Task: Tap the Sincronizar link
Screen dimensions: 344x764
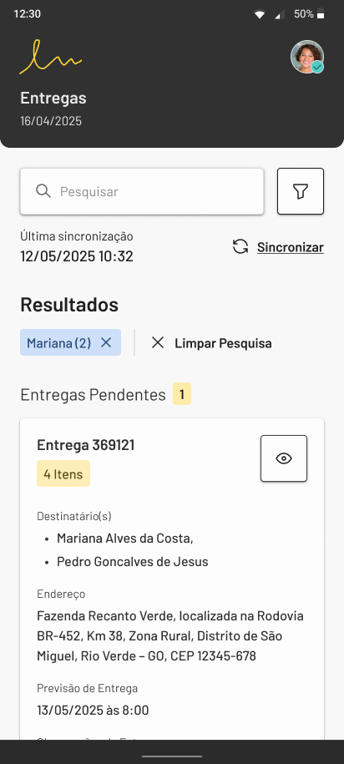Action: pyautogui.click(x=291, y=247)
